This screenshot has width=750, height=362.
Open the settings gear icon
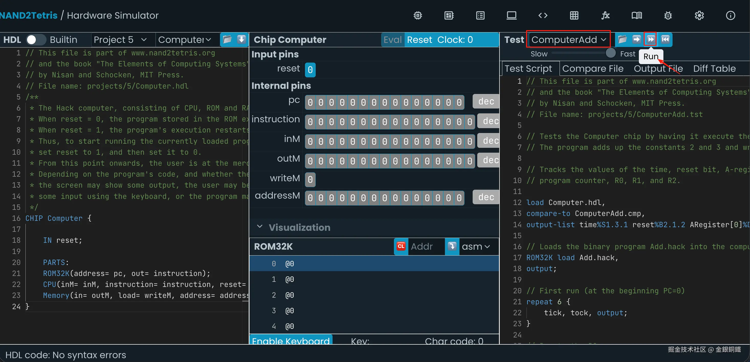click(699, 15)
